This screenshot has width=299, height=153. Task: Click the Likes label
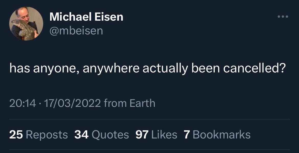click(x=164, y=134)
